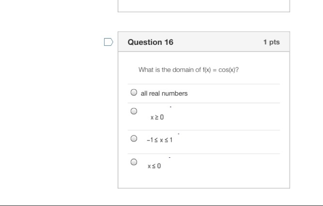323x206 pixels.
Task: Select the "all real numbers" radio button
Action: click(x=134, y=93)
